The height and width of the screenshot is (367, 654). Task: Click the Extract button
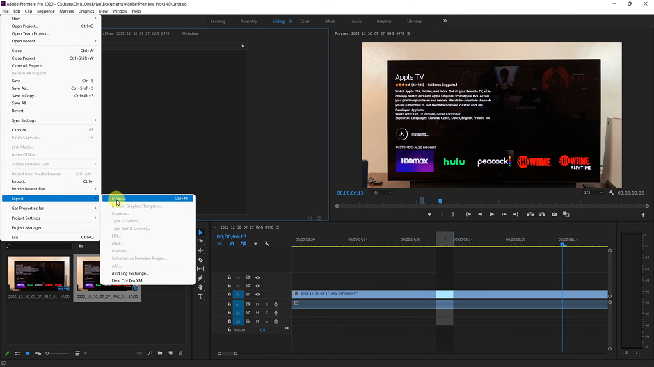[x=542, y=214]
